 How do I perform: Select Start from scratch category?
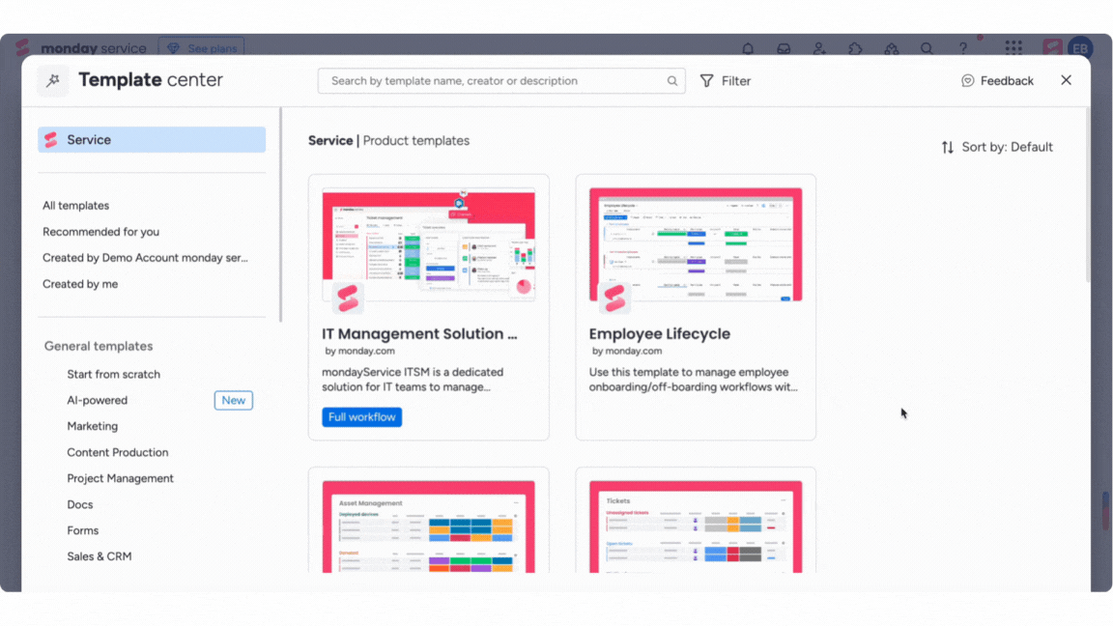114,374
